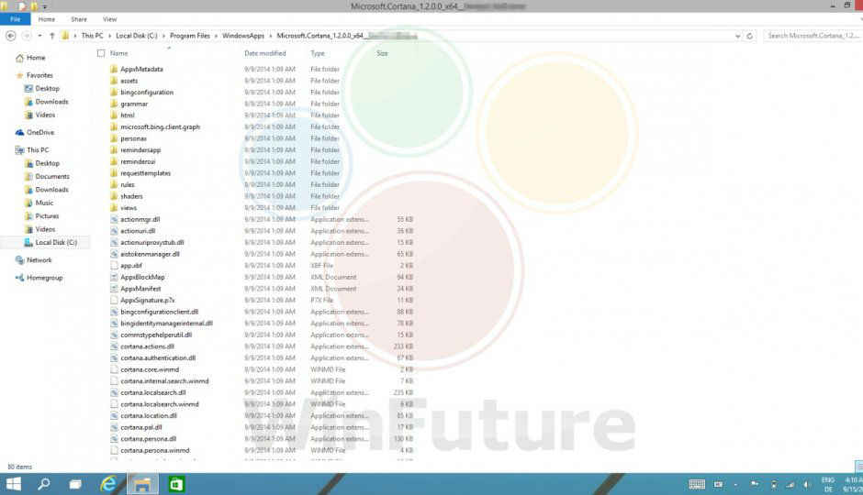Select the cortana.core.winmd file icon
Screen dimensions: 863x495
114,369
